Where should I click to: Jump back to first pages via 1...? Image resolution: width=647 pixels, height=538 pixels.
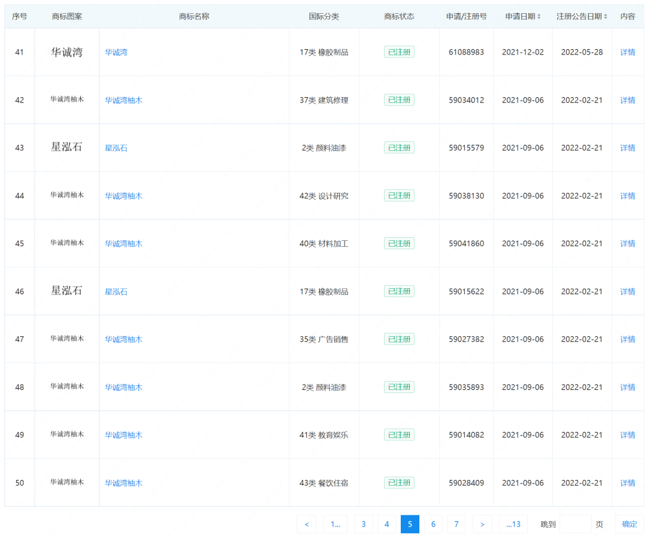pos(335,524)
